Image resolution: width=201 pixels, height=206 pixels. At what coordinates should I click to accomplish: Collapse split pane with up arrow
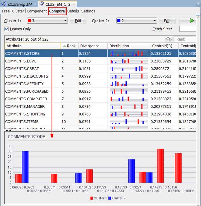click(x=7, y=130)
